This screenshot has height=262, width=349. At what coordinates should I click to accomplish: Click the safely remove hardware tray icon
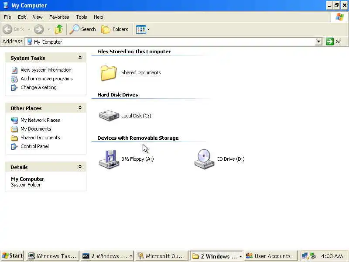point(313,256)
